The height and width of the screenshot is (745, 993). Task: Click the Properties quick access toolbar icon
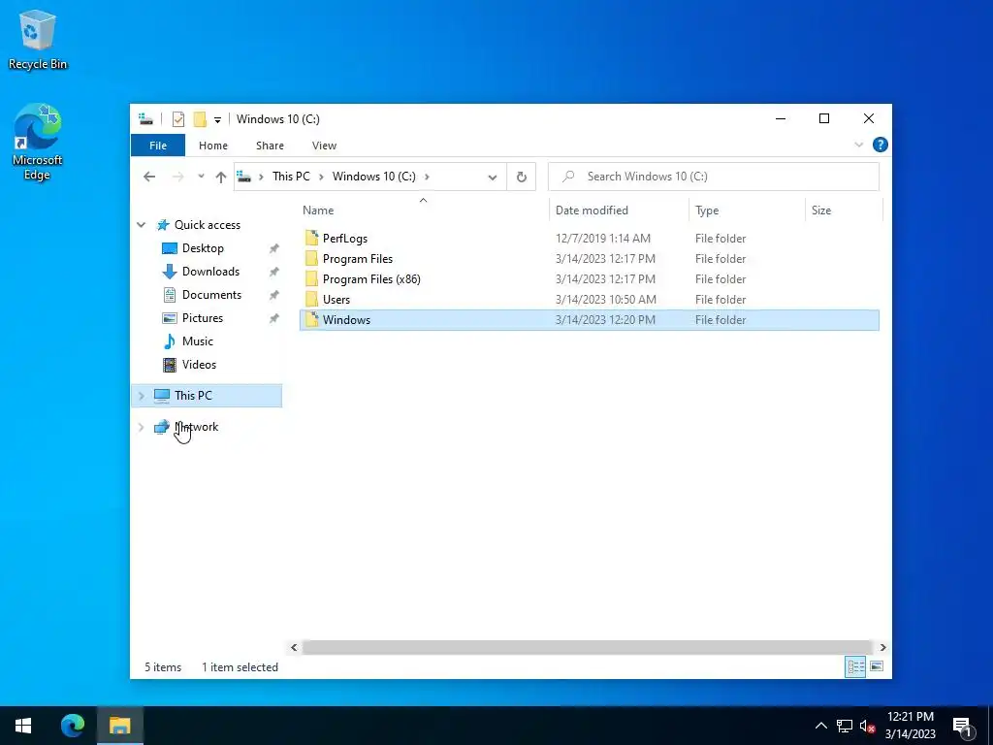(178, 119)
